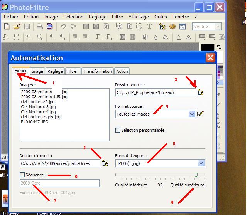
Task: Open the Fenêtre menu
Action: (181, 17)
